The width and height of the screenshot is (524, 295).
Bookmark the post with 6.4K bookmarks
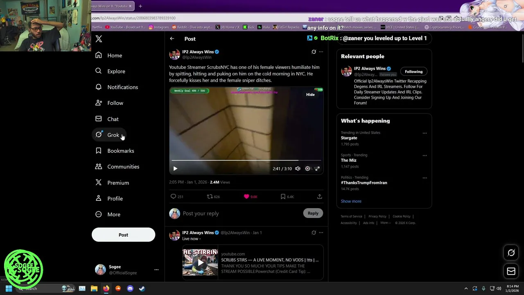click(287, 197)
